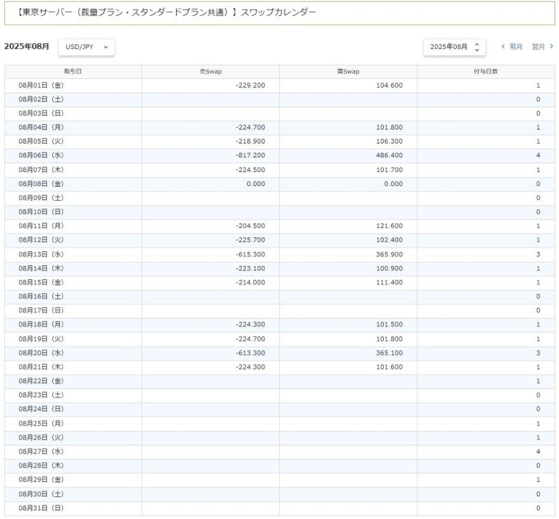Select buy swap value 100.900
The image size is (559, 519).
click(389, 268)
